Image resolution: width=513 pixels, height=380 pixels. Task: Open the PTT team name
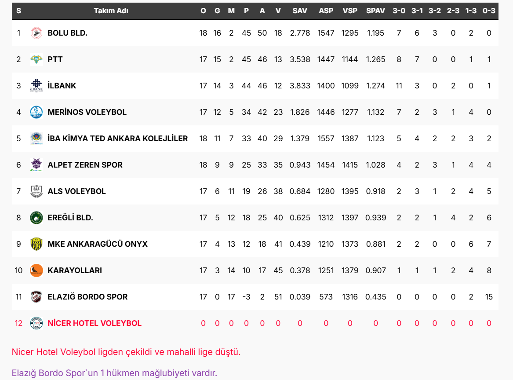coord(55,59)
